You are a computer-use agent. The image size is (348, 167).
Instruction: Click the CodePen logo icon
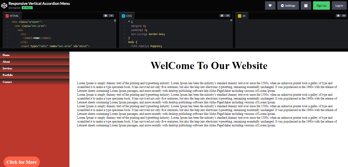(4, 5)
